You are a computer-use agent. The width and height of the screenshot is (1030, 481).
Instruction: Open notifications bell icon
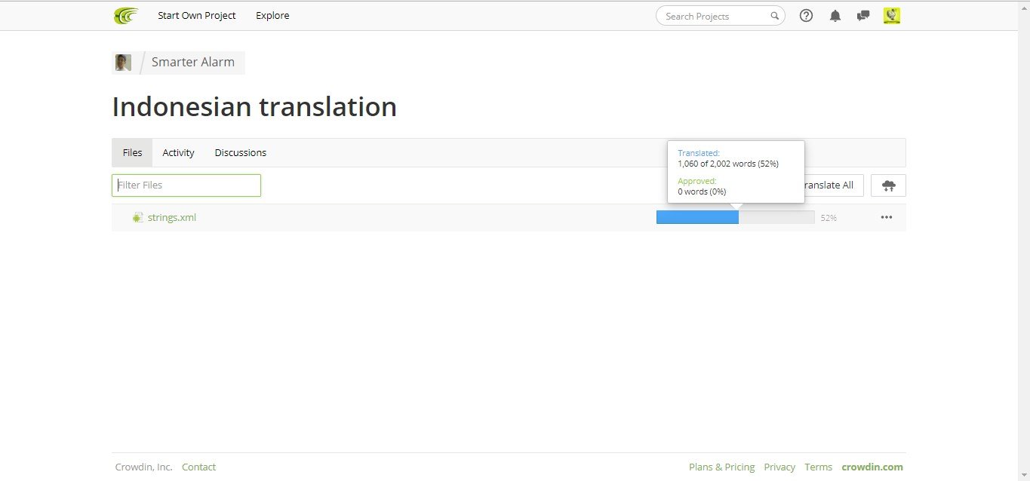coord(835,16)
